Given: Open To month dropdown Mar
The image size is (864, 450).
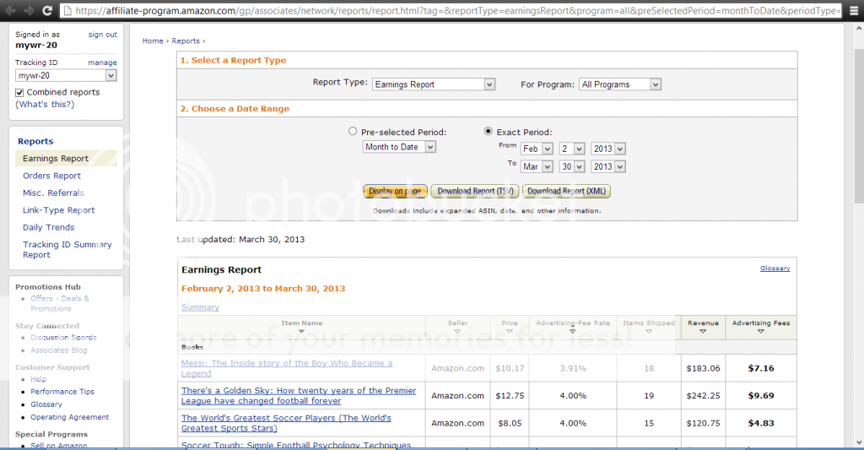Looking at the screenshot, I should 537,166.
